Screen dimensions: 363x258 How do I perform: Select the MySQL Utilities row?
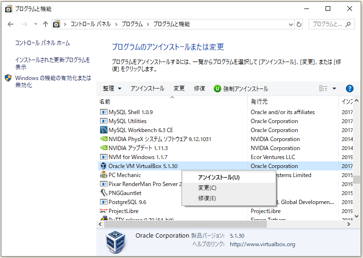[224, 121]
